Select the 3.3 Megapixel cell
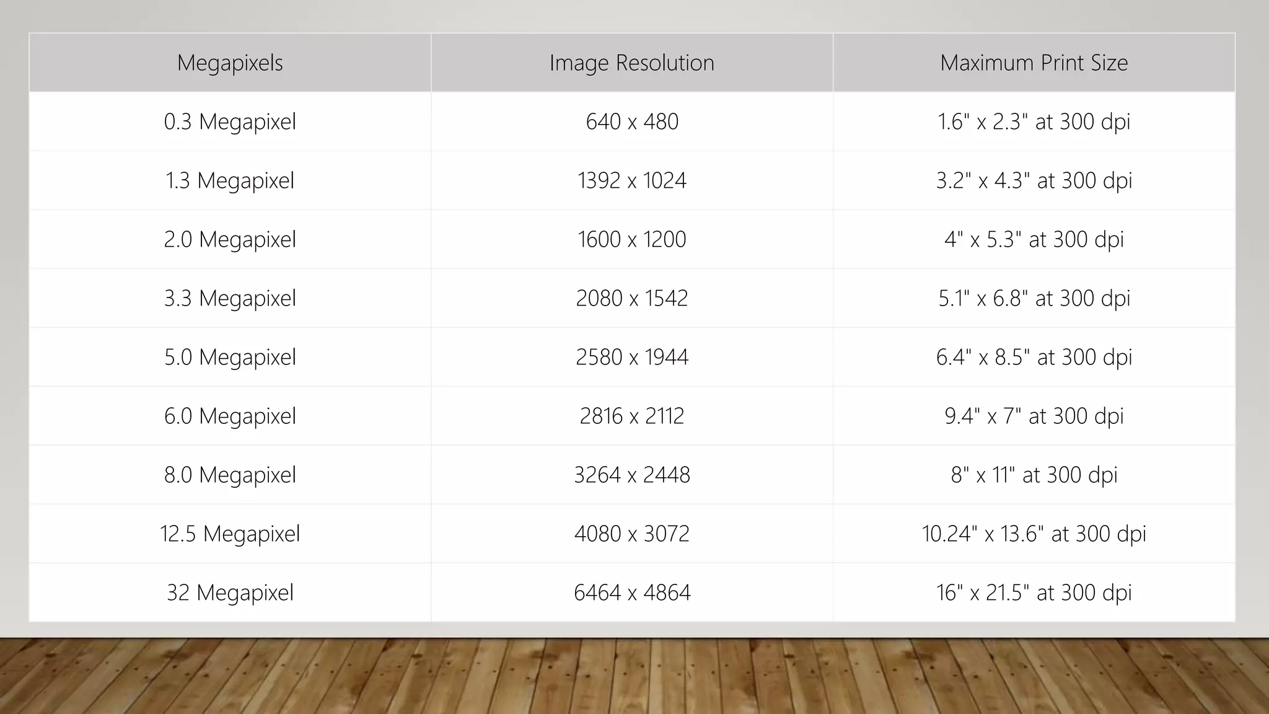 [230, 298]
